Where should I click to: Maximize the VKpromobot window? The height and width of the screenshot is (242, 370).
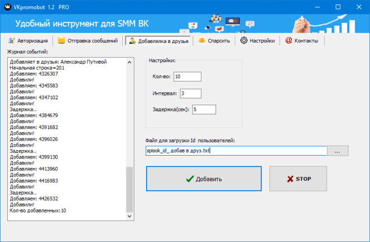click(338, 7)
